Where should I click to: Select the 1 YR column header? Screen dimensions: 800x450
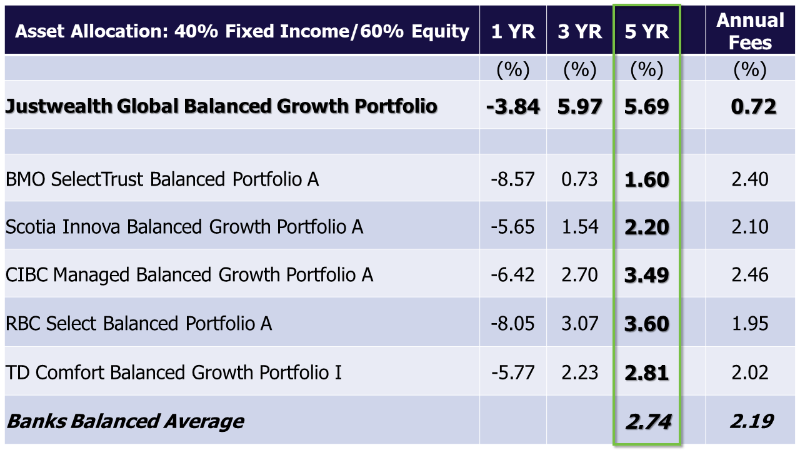click(x=513, y=31)
